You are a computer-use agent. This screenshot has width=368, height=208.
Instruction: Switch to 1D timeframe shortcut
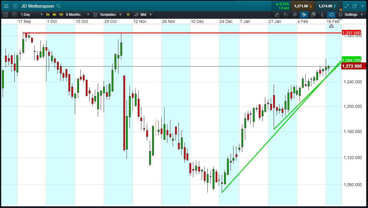click(x=61, y=15)
